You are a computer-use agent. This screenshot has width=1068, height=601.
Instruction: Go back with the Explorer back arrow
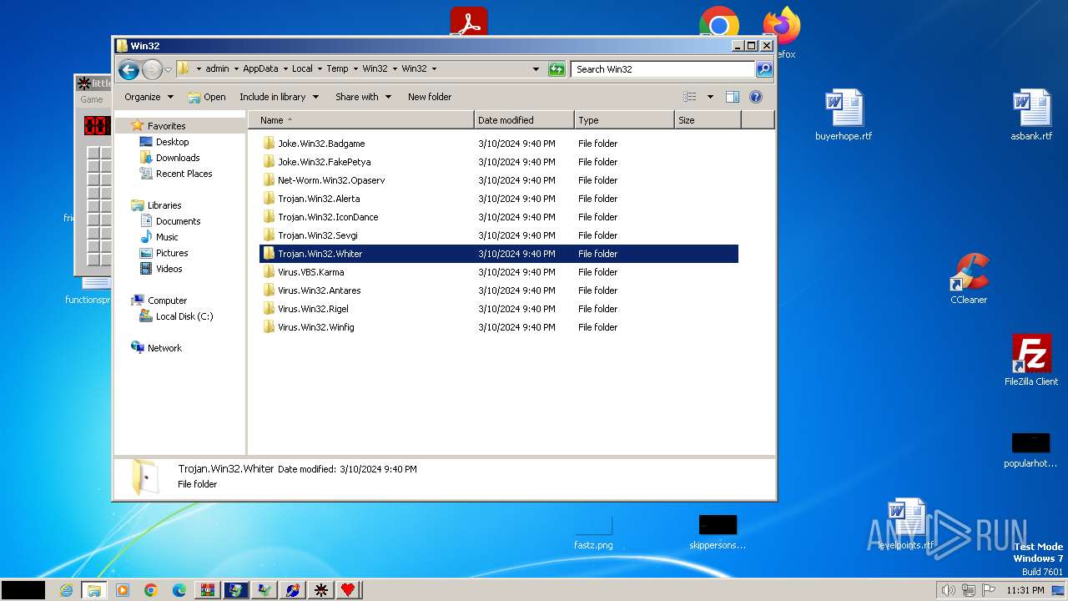coord(128,69)
